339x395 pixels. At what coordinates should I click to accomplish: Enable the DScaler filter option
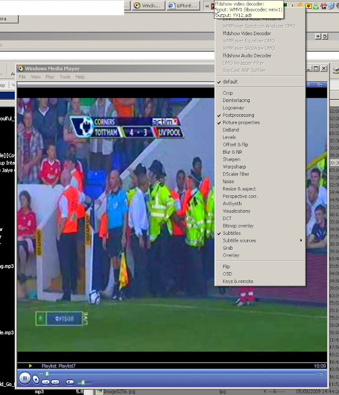click(260, 174)
